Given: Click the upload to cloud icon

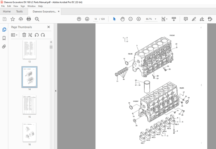Looking at the screenshot, I should (x=21, y=19).
